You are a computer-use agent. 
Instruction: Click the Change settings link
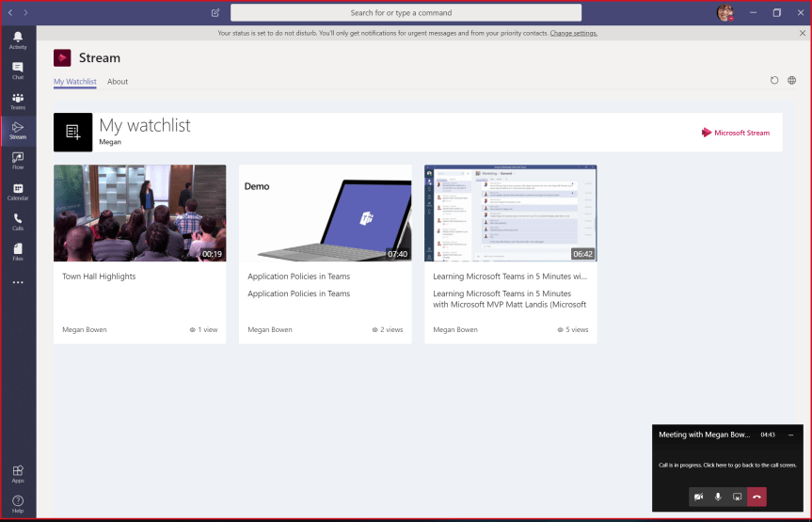point(573,33)
